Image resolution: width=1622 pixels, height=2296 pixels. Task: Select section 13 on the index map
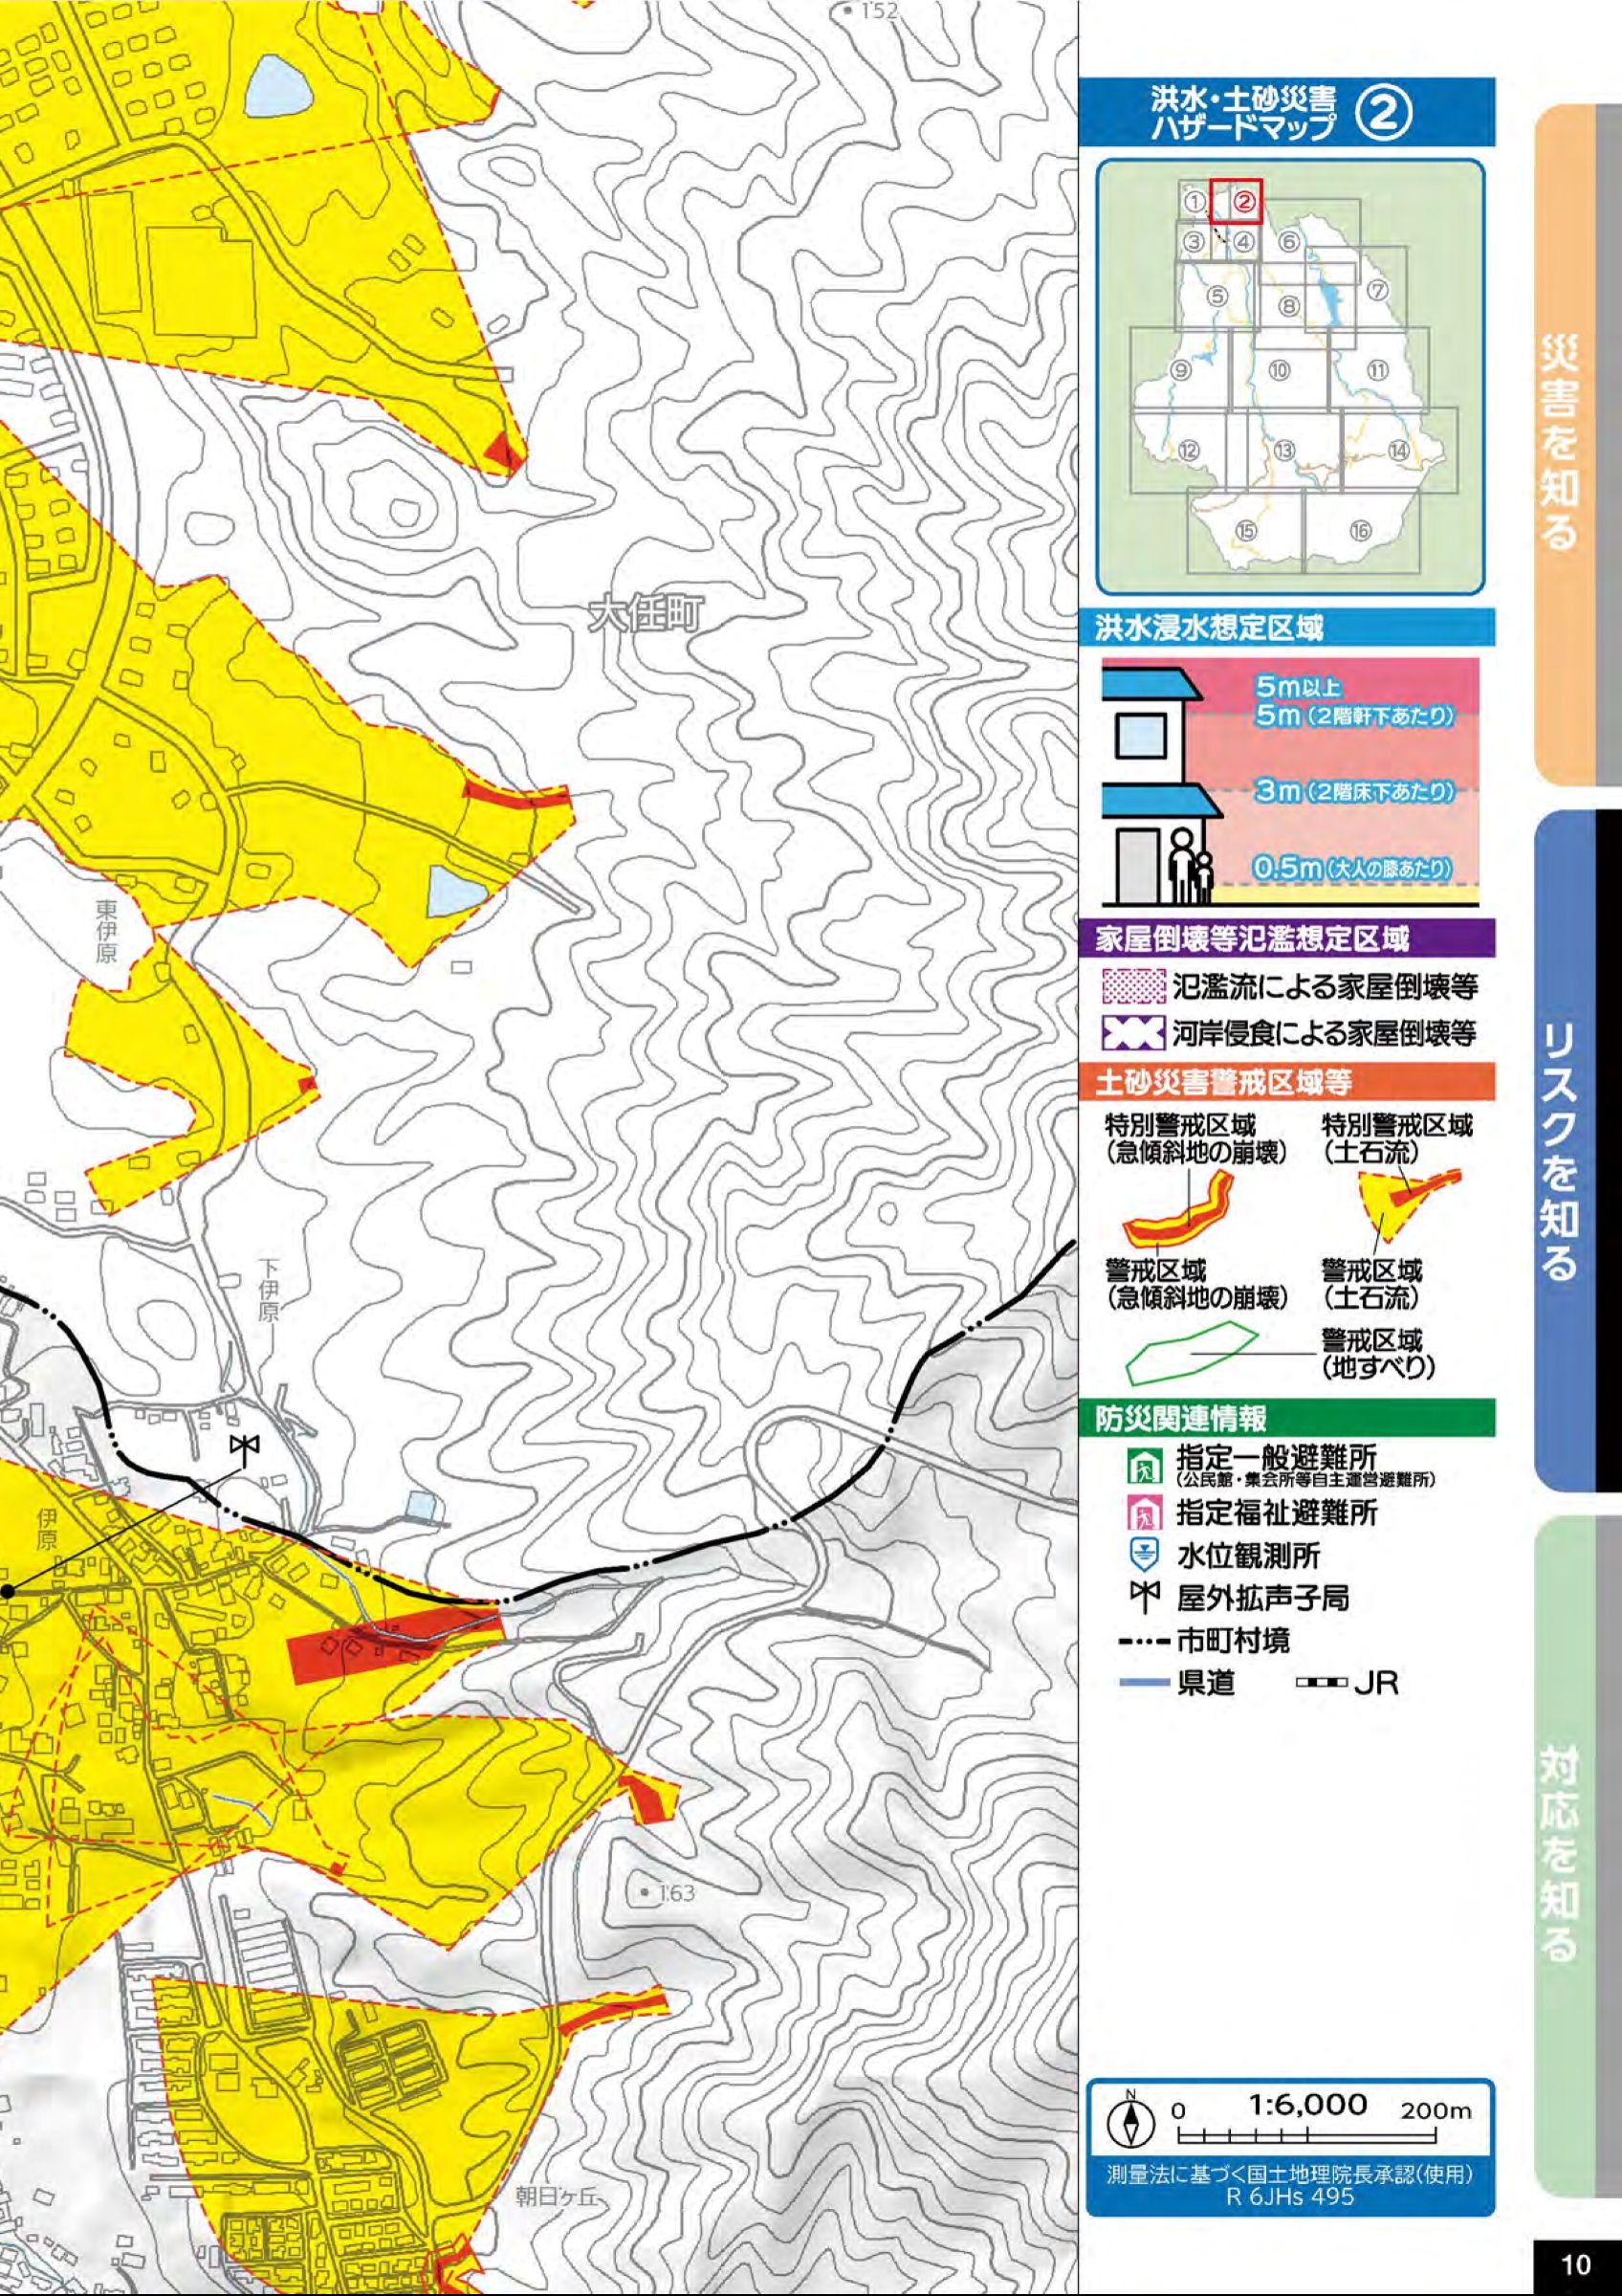[1284, 451]
